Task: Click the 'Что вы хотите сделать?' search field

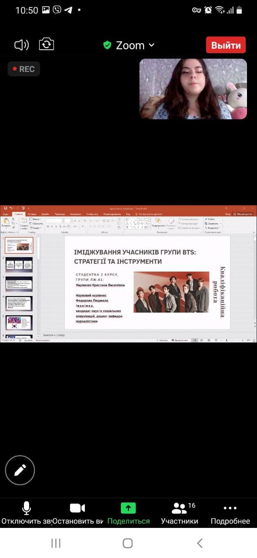Action: 150,214
